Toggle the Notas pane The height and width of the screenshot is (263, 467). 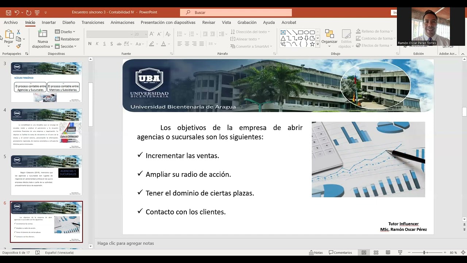pyautogui.click(x=316, y=252)
